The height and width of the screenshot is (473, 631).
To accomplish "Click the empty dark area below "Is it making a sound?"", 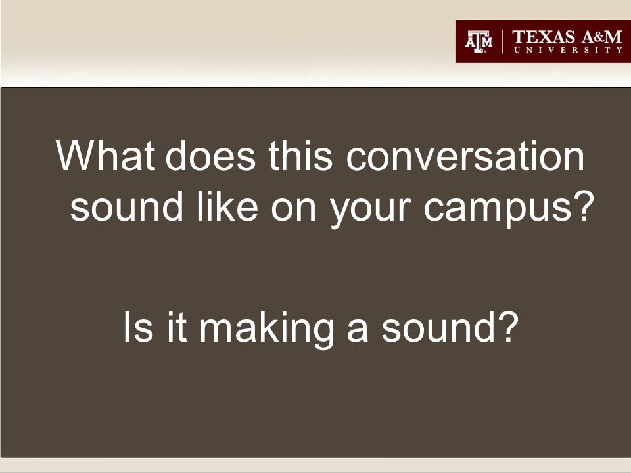I will [315, 402].
